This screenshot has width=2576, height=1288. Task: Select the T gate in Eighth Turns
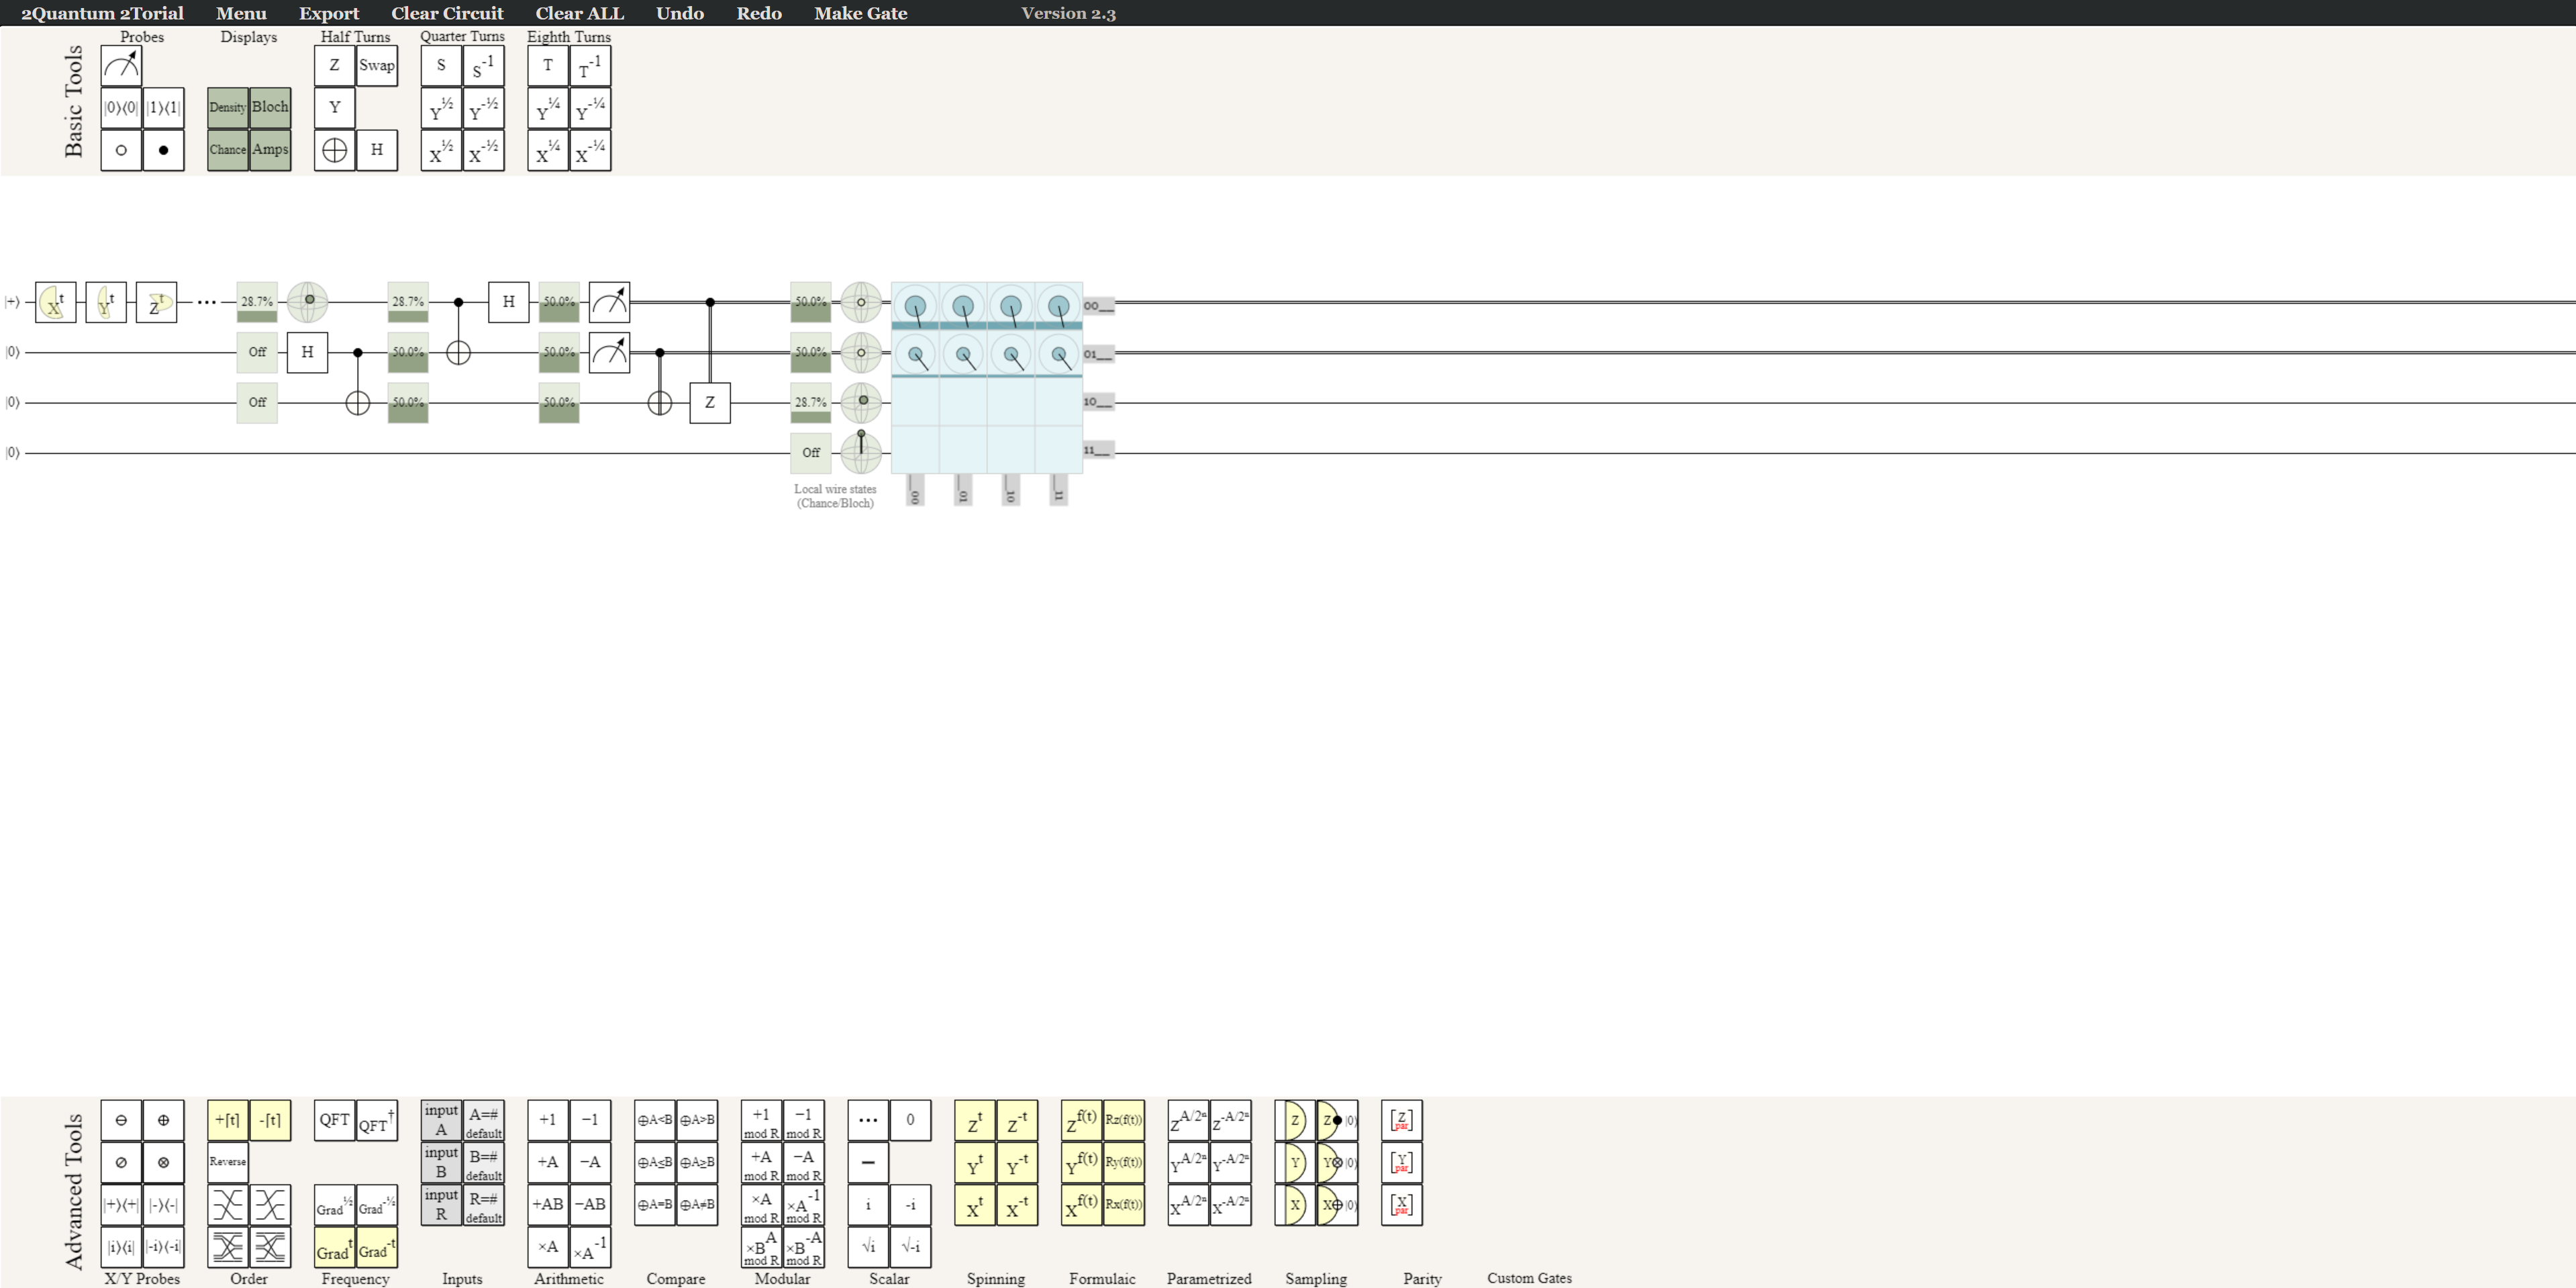tap(547, 66)
